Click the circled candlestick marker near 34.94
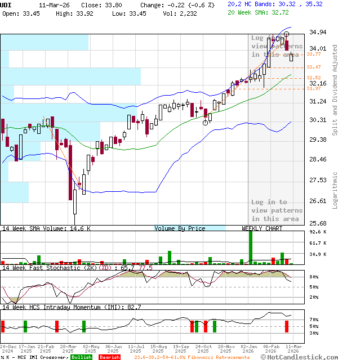This screenshot has height=360, width=338. coord(286,35)
